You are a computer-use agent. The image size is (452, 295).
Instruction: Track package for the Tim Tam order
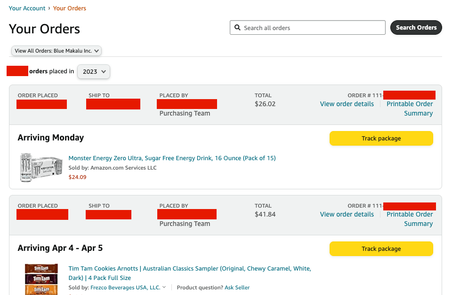pyautogui.click(x=381, y=249)
